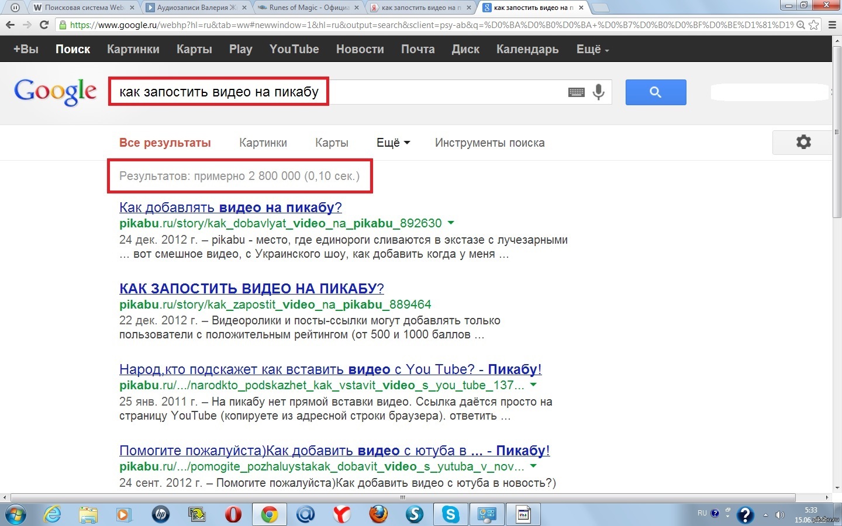Filter results by Картинки below search
The image size is (842, 526).
pyautogui.click(x=263, y=143)
